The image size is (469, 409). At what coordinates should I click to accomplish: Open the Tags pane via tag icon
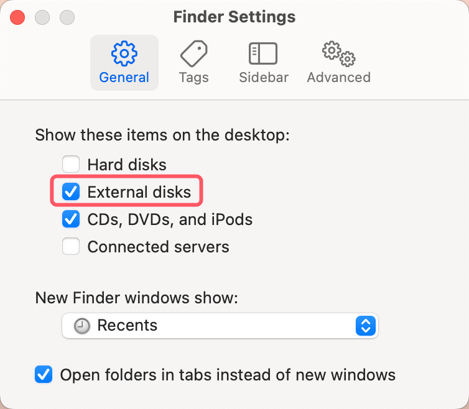tap(193, 54)
